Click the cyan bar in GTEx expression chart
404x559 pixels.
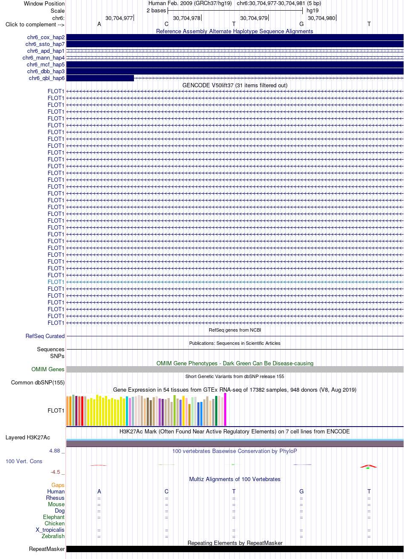pyautogui.click(x=127, y=411)
